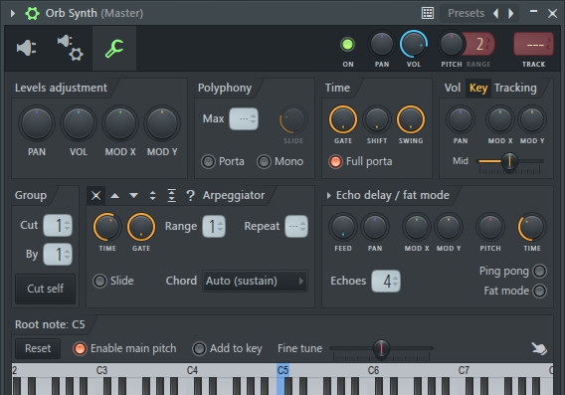Image resolution: width=565 pixels, height=395 pixels.
Task: Click the mixer TRACK selector
Action: click(533, 44)
